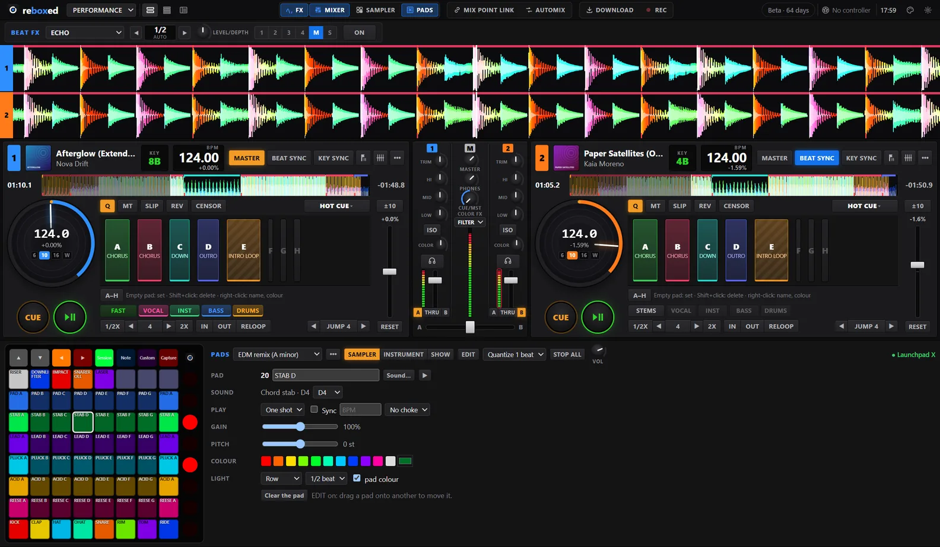Screen dimensions: 940x547
Task: Uncheck the pad colour checkbox
Action: (x=357, y=478)
